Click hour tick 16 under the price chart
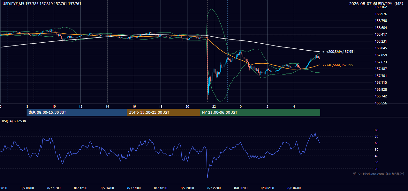Image resolution: width=408 pixels, height=191 pixels. [x=134, y=106]
